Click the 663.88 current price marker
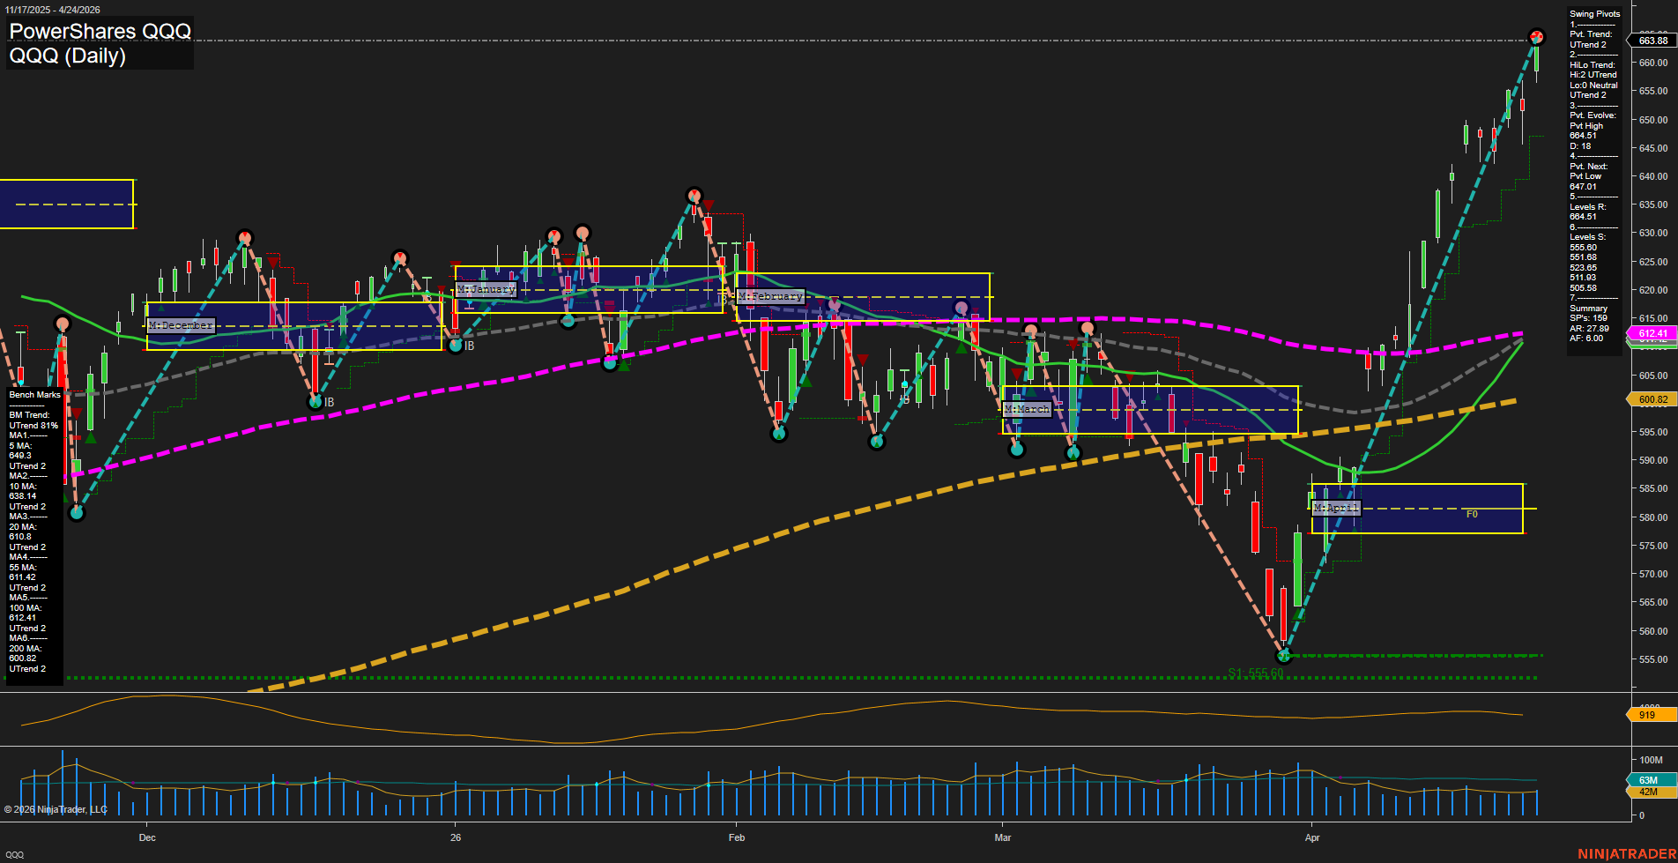Screen dimensions: 1678x863 pos(1652,41)
